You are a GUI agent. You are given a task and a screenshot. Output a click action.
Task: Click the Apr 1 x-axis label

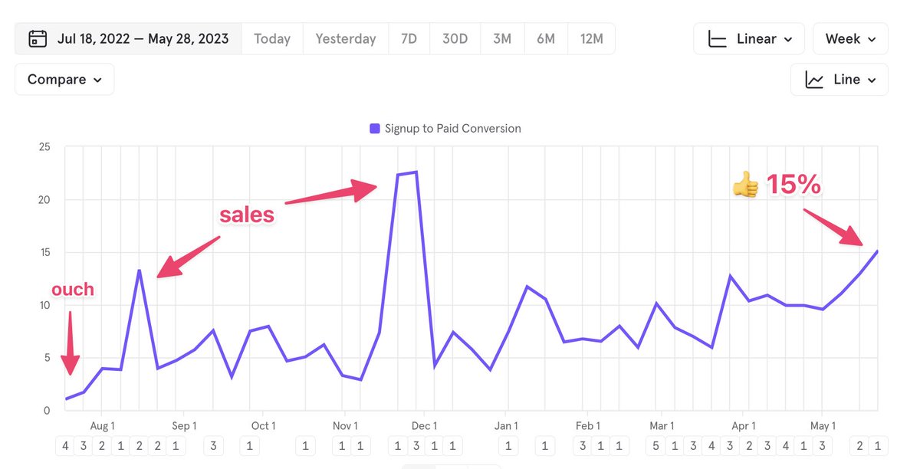click(743, 425)
